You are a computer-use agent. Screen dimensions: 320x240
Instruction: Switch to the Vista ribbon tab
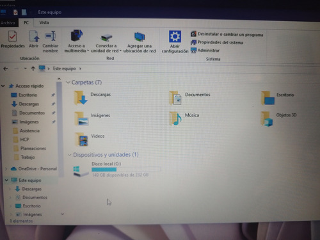click(44, 22)
